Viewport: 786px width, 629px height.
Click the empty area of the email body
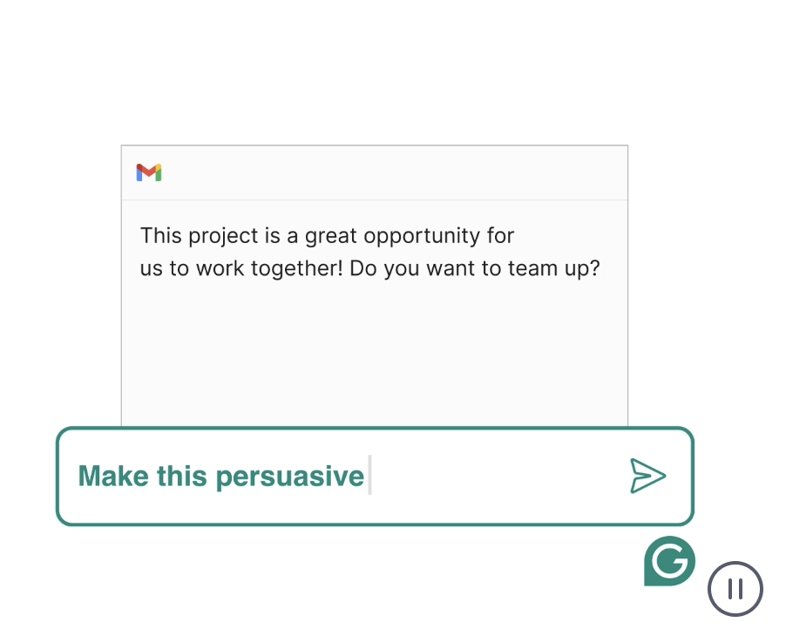(373, 357)
